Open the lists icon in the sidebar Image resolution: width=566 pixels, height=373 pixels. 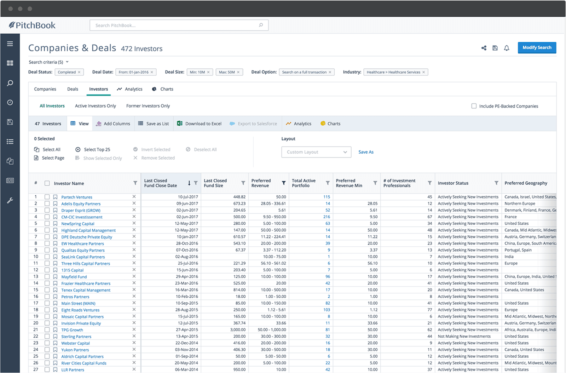pos(10,142)
